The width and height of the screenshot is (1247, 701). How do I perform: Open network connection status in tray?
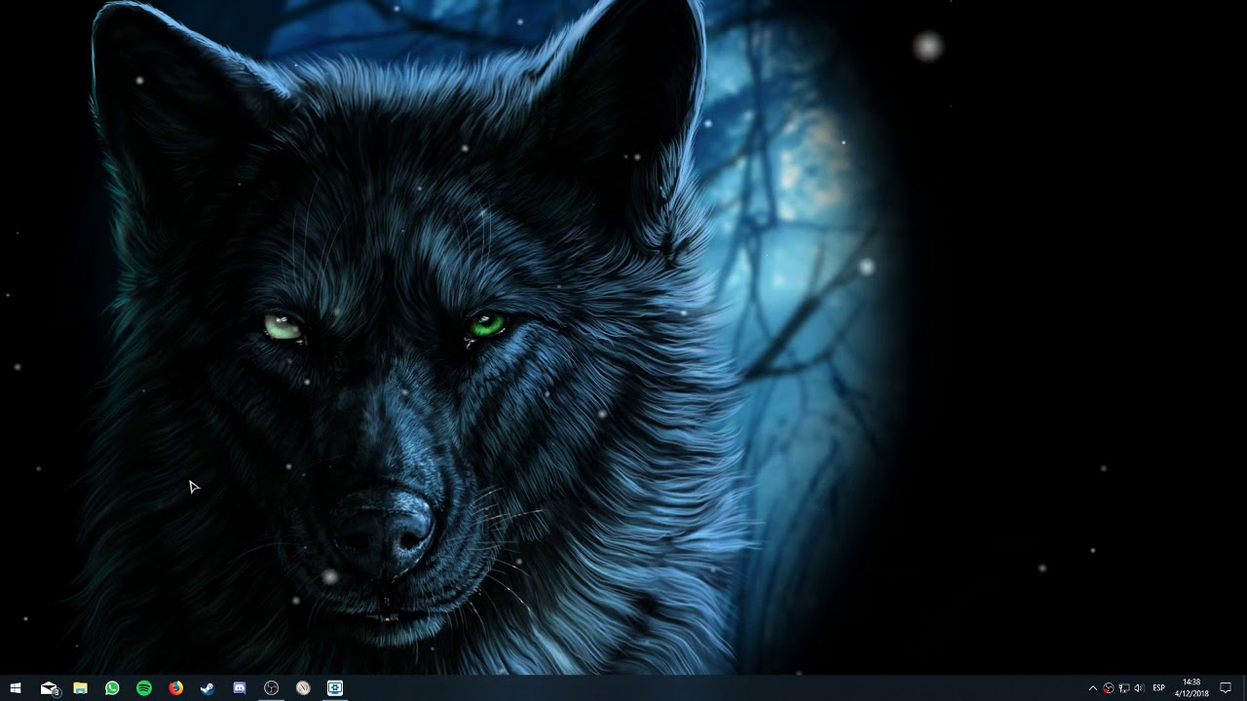point(1124,688)
